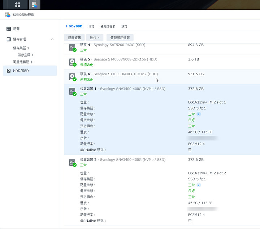Click the Storage Manager title bar icon
This screenshot has width=260, height=229.
(x=8, y=15)
